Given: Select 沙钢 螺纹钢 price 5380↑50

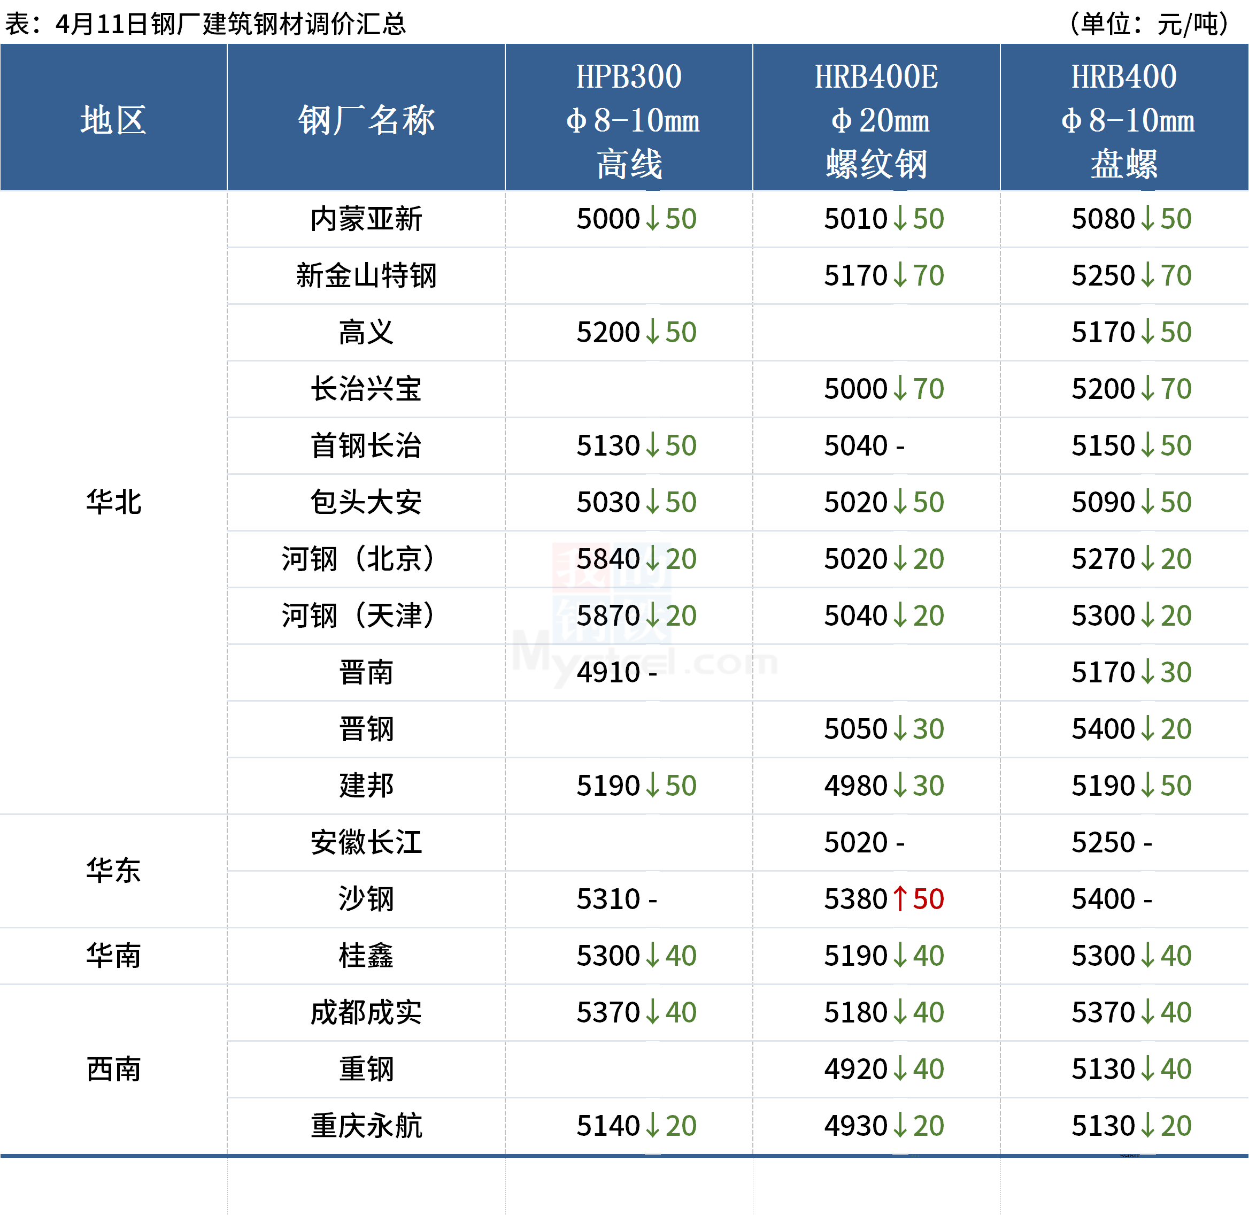Looking at the screenshot, I should (884, 899).
